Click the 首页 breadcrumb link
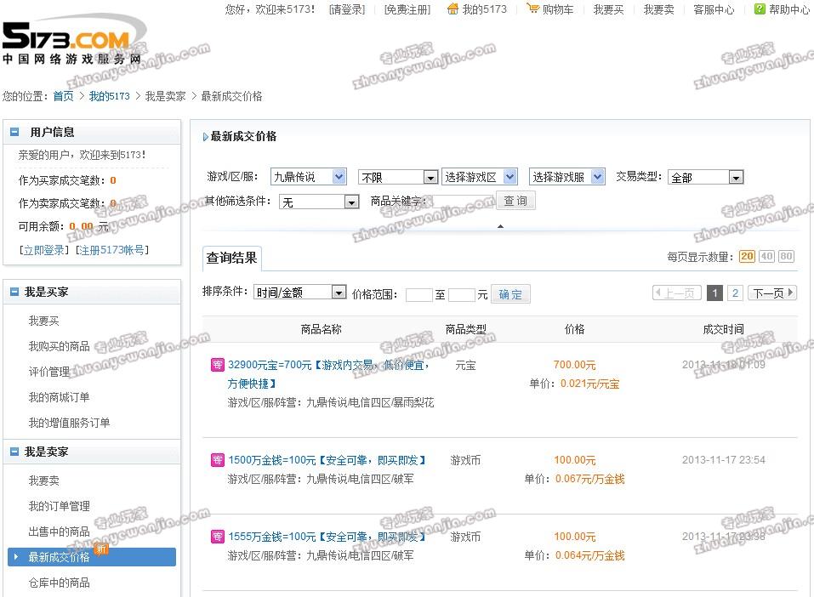This screenshot has width=814, height=597. pyautogui.click(x=63, y=96)
